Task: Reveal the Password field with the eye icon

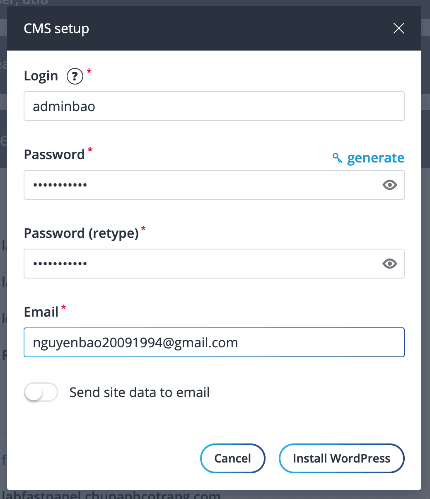Action: click(389, 185)
